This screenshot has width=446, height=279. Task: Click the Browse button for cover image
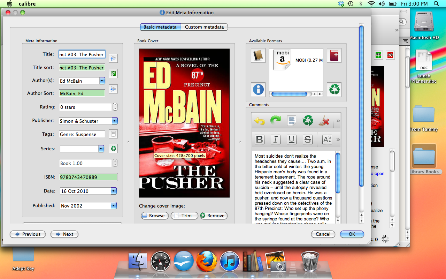tap(155, 216)
